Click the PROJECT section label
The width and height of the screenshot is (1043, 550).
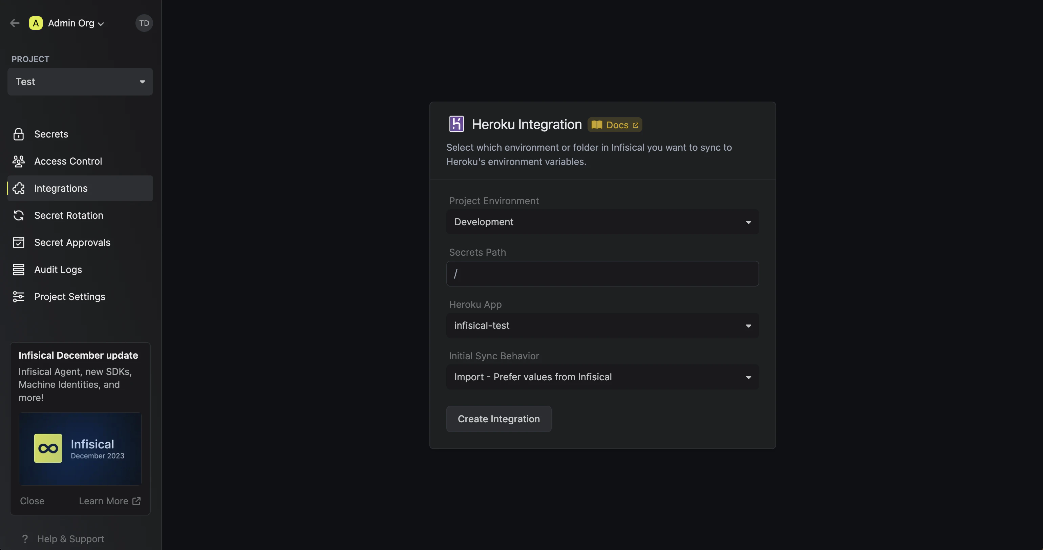click(30, 59)
